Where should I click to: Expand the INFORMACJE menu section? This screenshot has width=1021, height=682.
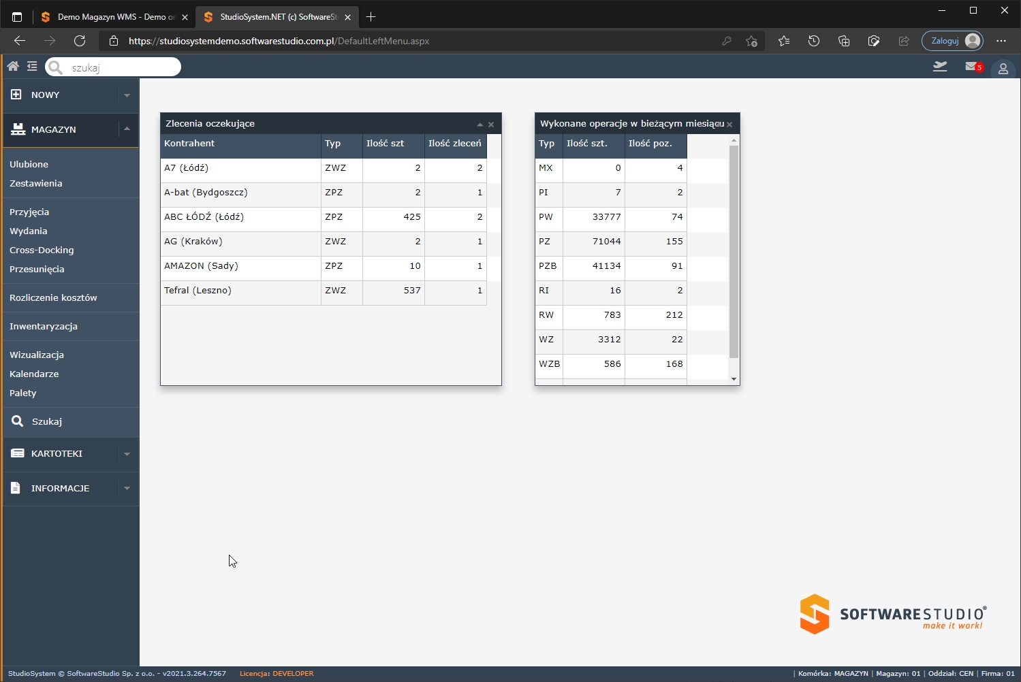[127, 489]
